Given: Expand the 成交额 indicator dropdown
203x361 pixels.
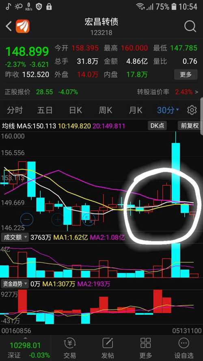Looking at the screenshot, I should 15,237.
